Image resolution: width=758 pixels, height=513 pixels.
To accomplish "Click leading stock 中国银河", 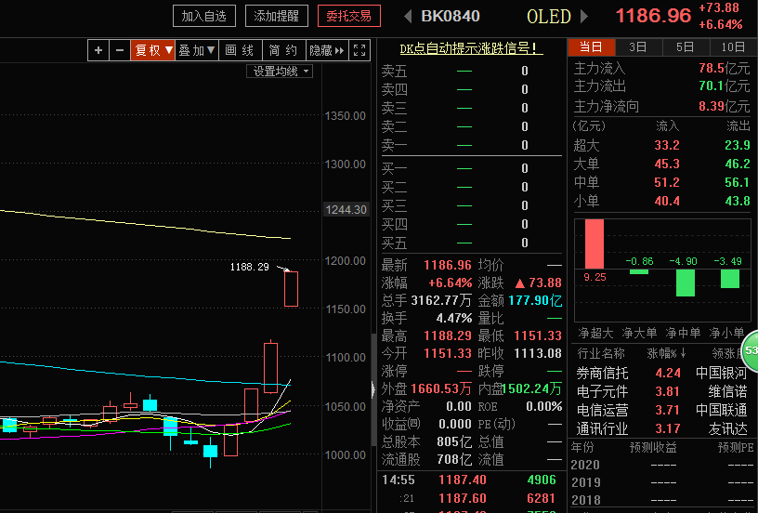I will click(x=721, y=373).
